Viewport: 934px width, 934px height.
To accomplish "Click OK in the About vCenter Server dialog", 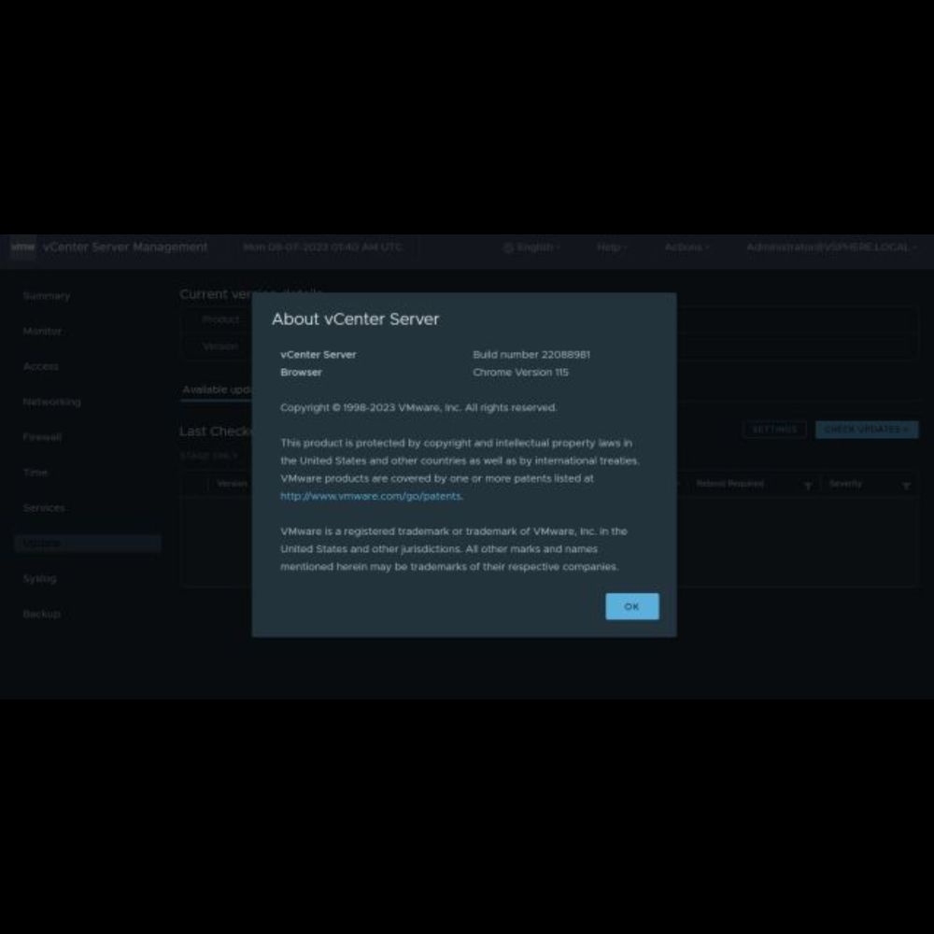I will 632,606.
